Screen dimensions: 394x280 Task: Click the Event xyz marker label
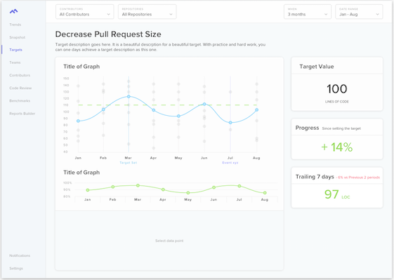point(230,163)
